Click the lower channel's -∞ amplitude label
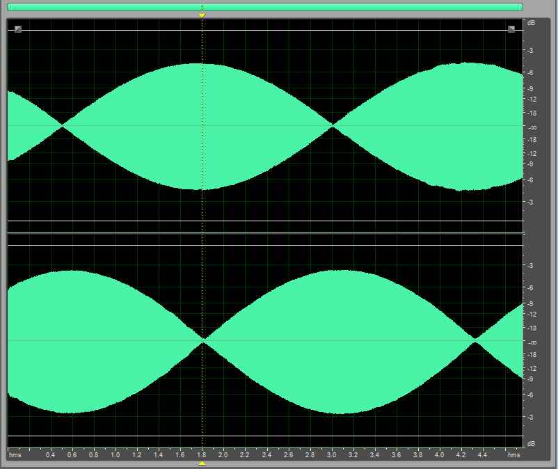The height and width of the screenshot is (469, 558). coord(532,342)
